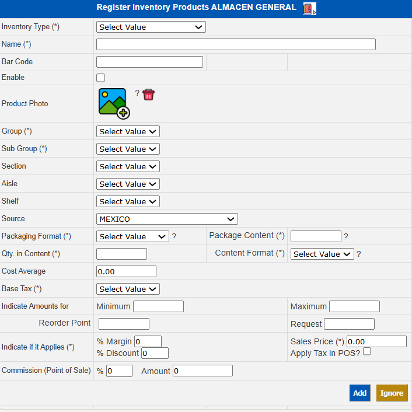Focus the Bar Code input field
The image size is (412, 412).
pos(149,62)
